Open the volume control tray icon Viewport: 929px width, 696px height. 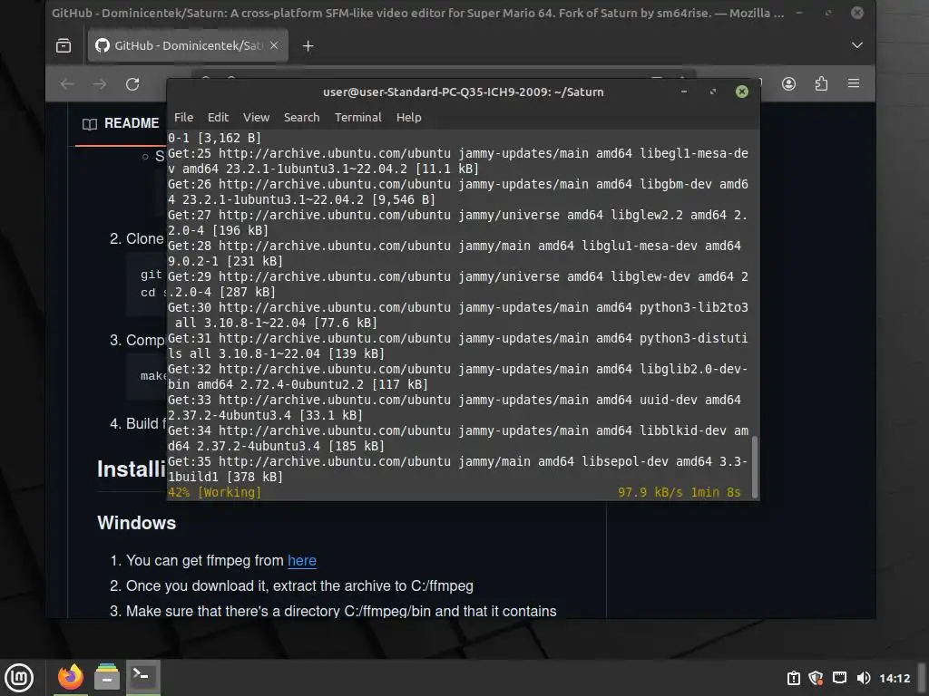(x=864, y=678)
